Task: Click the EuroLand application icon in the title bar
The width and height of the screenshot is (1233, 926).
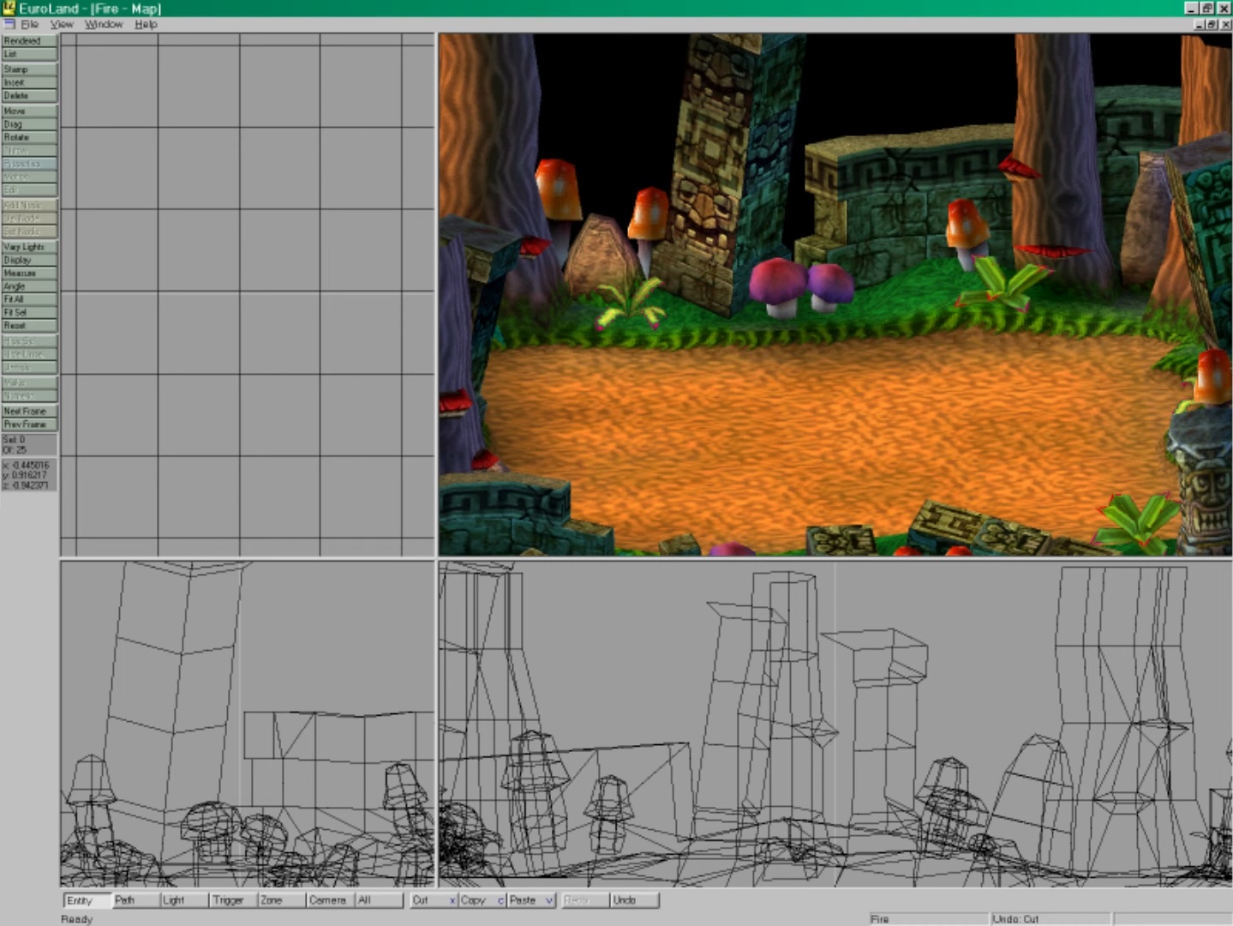Action: [x=9, y=8]
